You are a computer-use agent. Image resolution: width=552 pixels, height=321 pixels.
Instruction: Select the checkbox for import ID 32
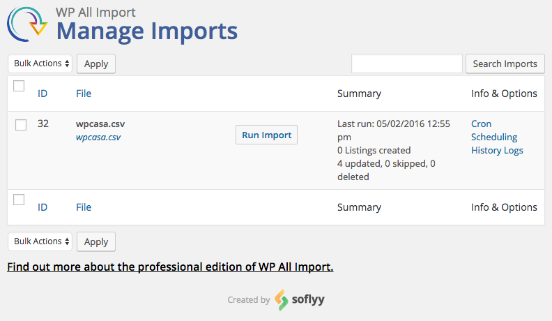(x=21, y=125)
